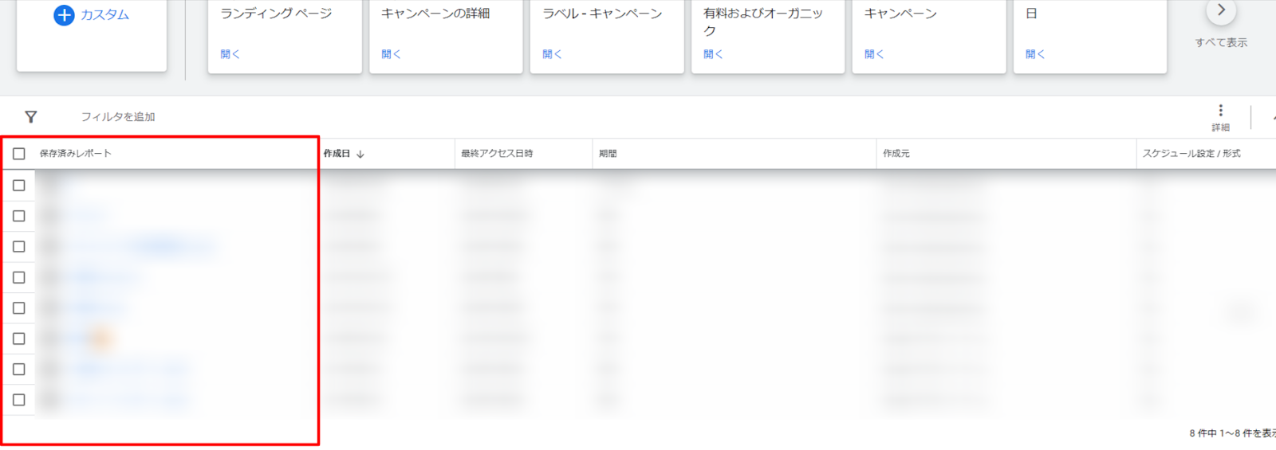Click the スケジュール設定 / 形式 column header
The width and height of the screenshot is (1276, 450).
[1191, 154]
